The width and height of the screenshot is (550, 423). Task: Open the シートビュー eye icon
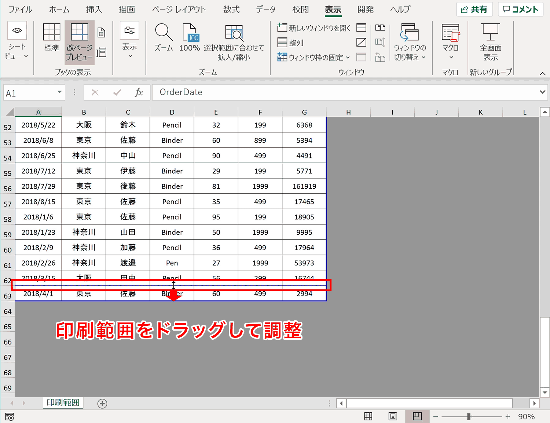[17, 30]
